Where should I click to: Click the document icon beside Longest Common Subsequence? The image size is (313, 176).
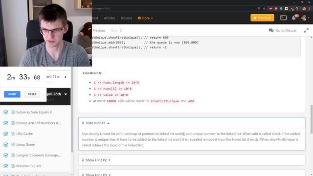coord(13,155)
